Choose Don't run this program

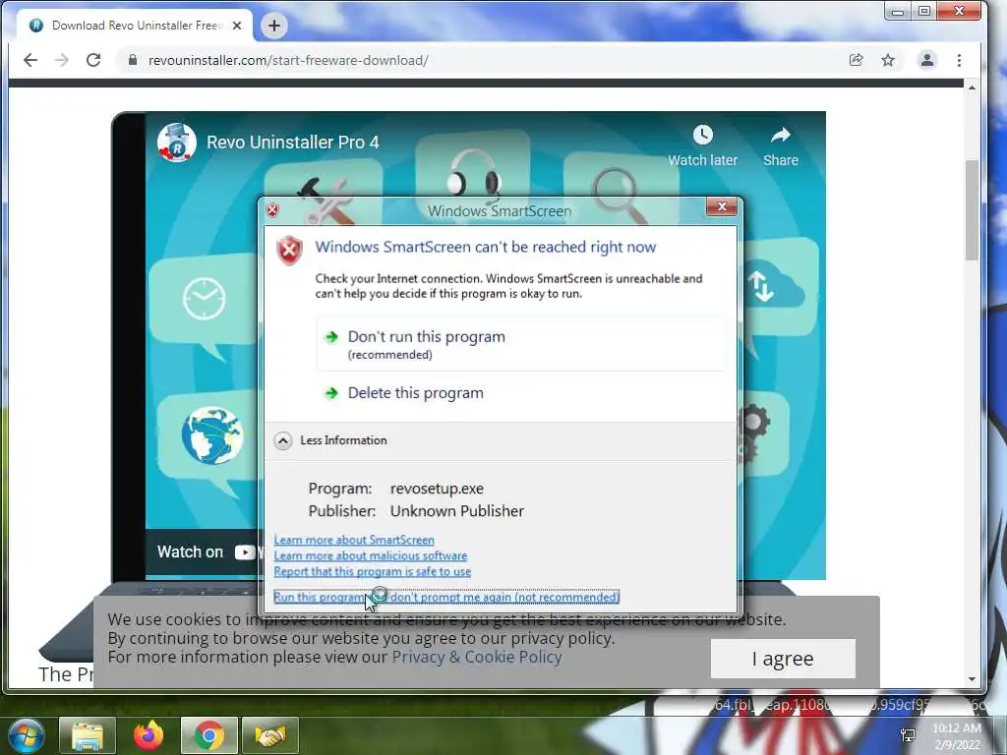(520, 343)
